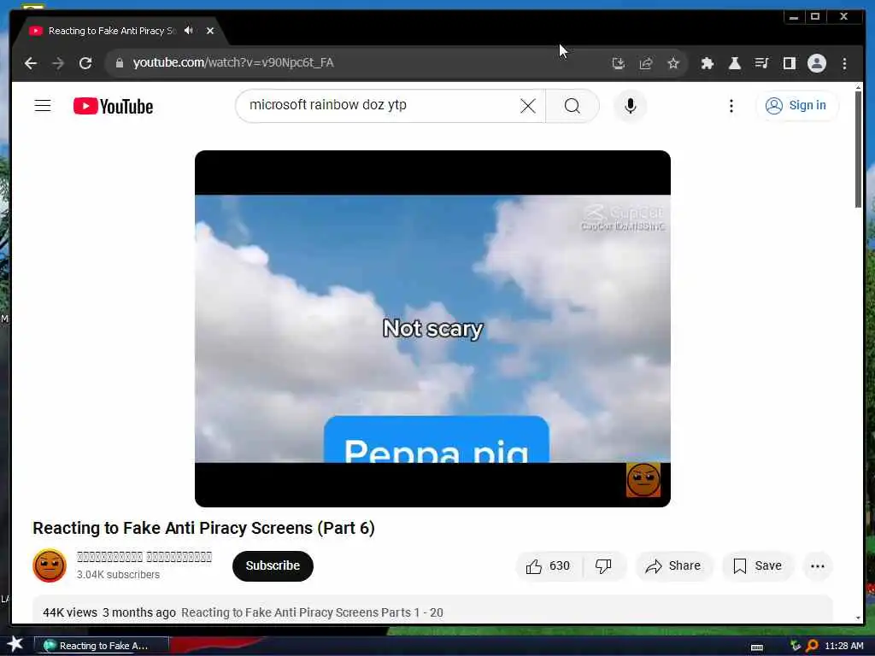Open the channel name link

point(144,557)
